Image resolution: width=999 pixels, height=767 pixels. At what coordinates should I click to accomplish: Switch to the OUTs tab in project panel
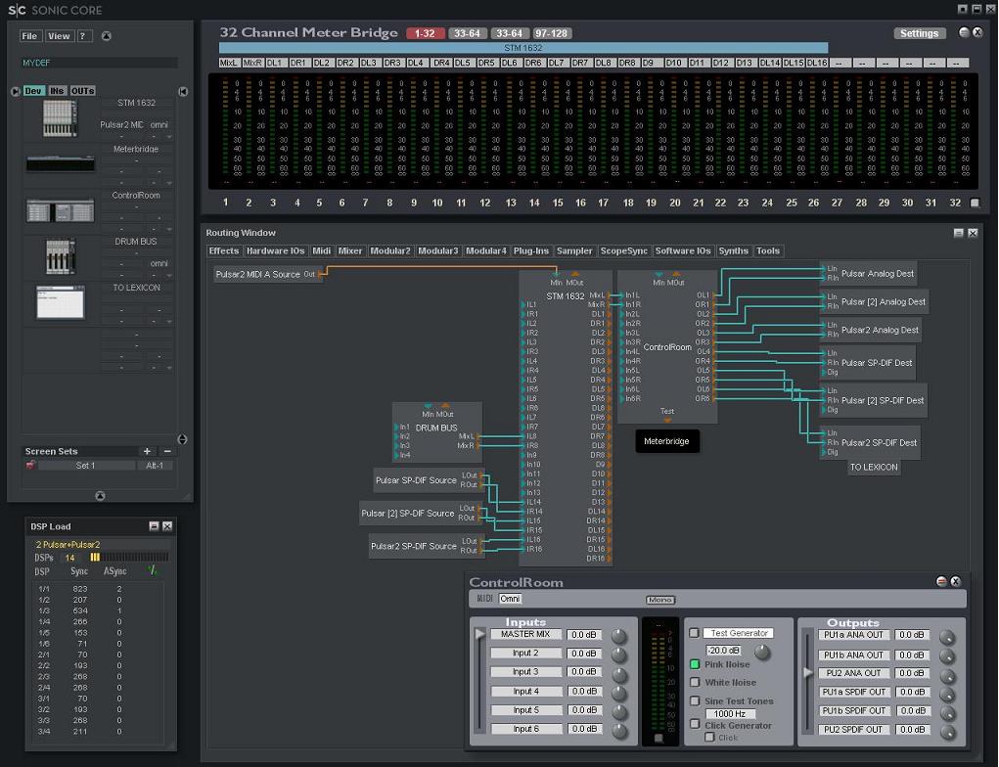tap(83, 91)
